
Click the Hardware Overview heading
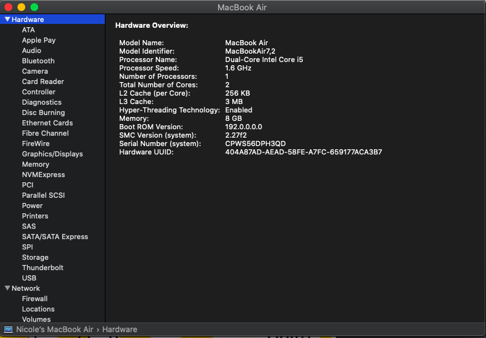click(151, 26)
